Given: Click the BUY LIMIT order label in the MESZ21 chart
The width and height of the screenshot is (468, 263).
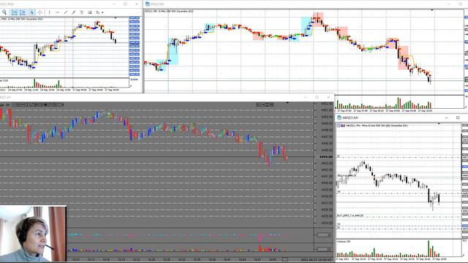Looking at the screenshot, I should pyautogui.click(x=350, y=216).
